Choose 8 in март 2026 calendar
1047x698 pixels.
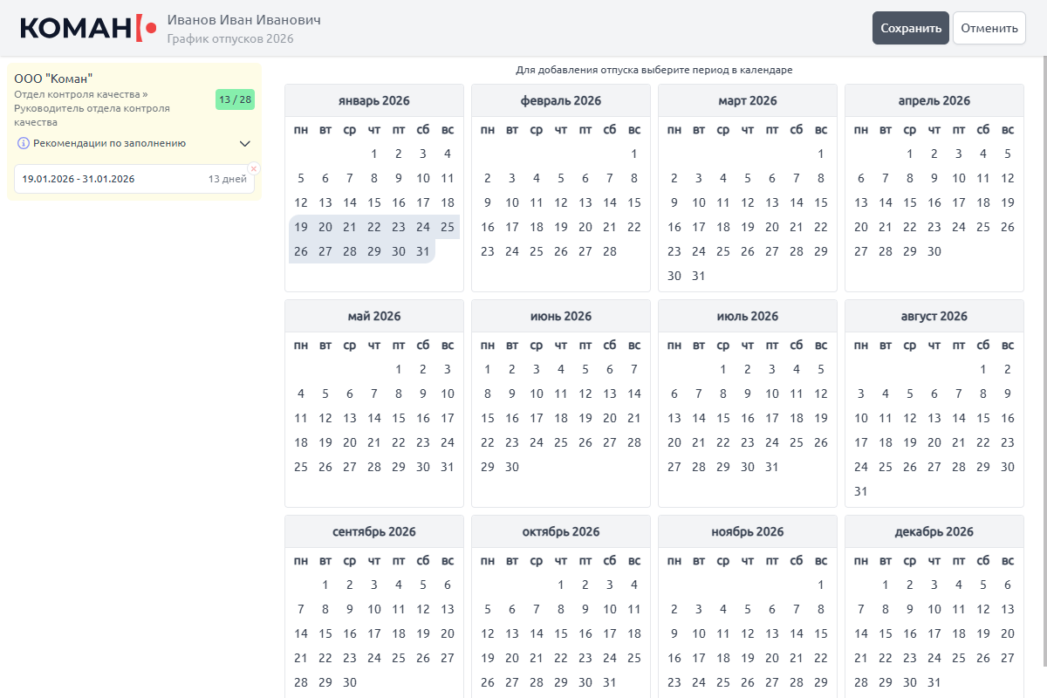coord(821,178)
